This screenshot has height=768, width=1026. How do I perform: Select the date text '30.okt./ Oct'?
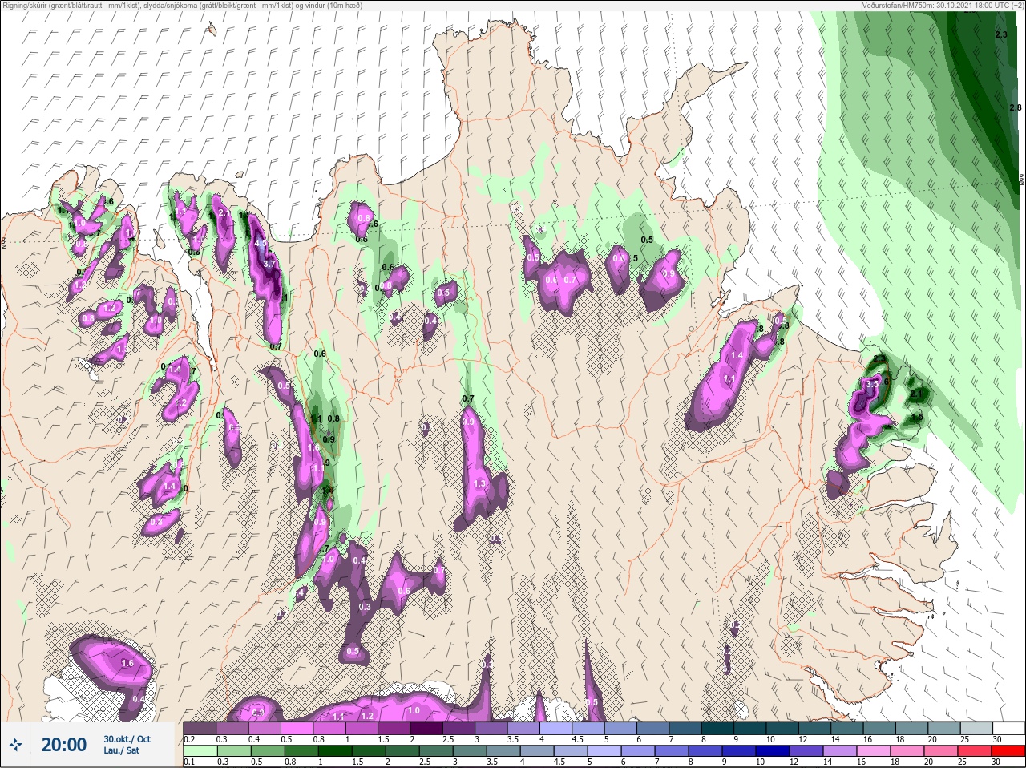click(127, 739)
